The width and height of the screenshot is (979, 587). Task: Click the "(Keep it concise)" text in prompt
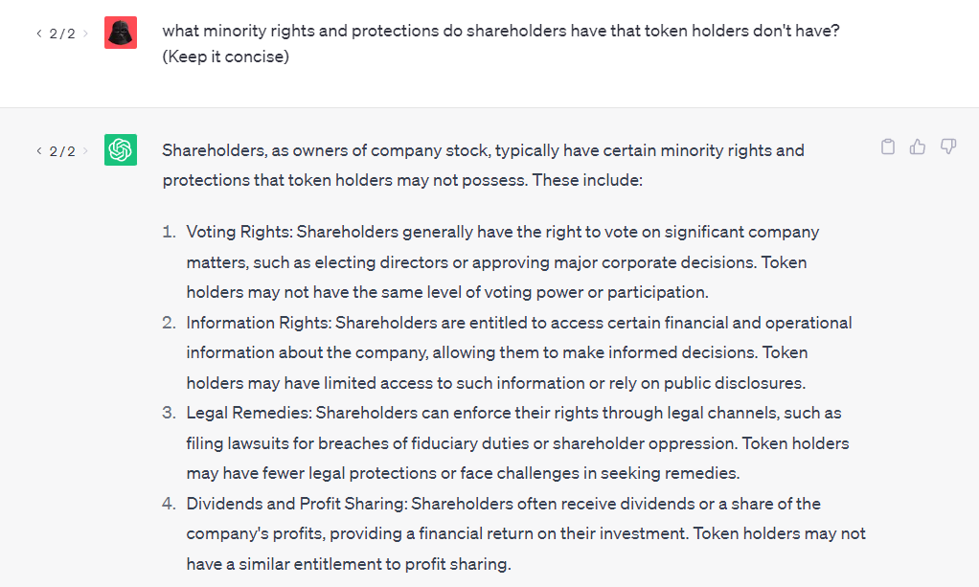point(225,56)
